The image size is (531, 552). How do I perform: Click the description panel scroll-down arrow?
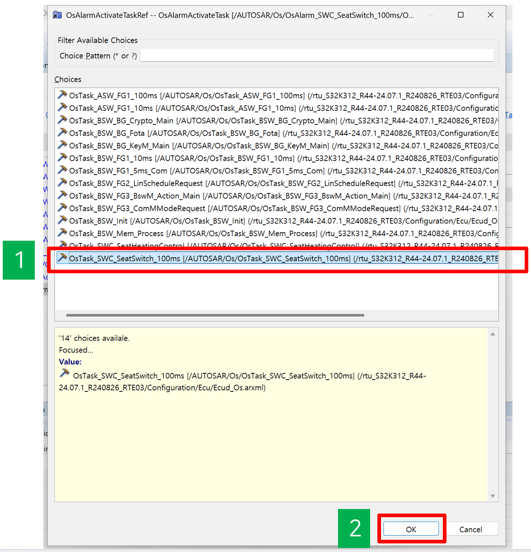point(493,496)
